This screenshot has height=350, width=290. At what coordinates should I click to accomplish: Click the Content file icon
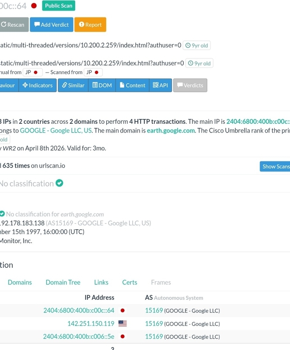click(122, 85)
